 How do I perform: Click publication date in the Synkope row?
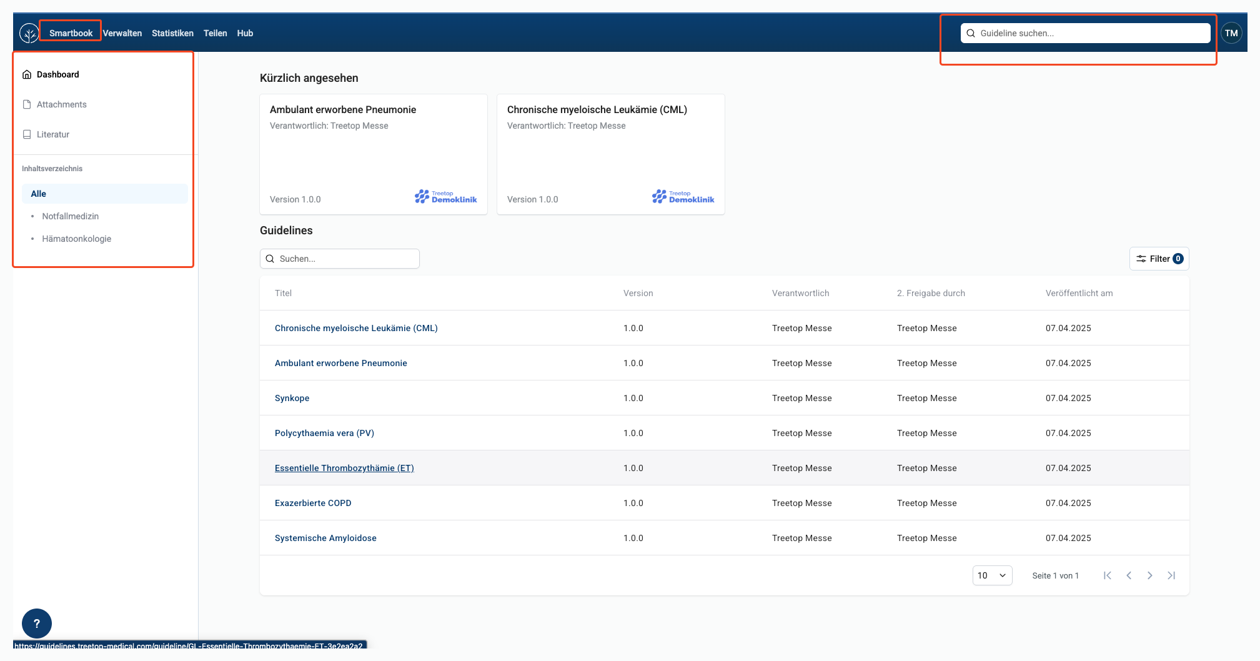click(x=1068, y=398)
